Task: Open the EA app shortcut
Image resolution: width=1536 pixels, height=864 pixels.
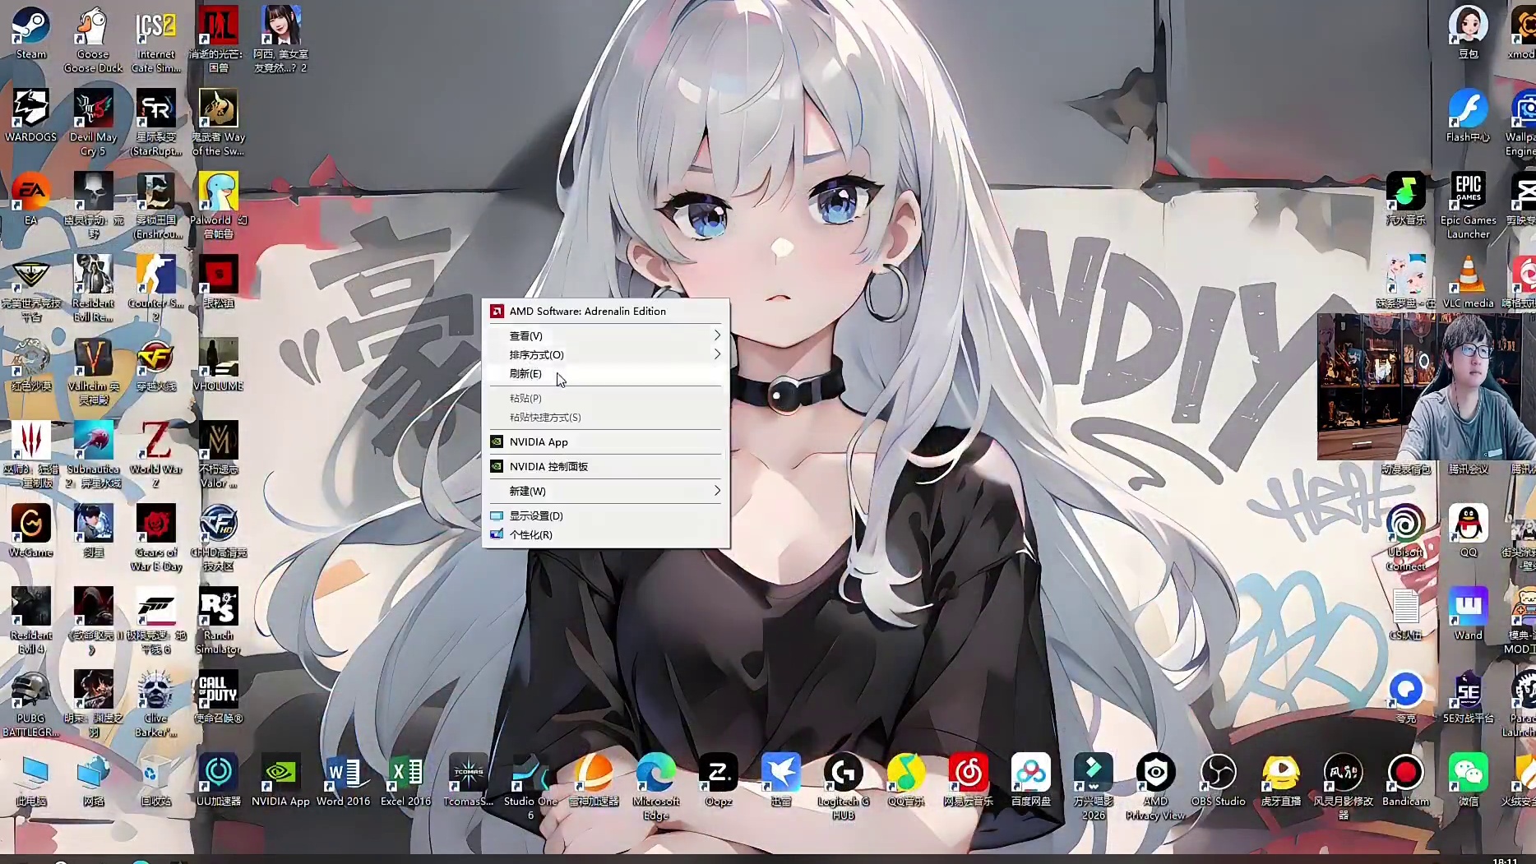Action: 31,199
